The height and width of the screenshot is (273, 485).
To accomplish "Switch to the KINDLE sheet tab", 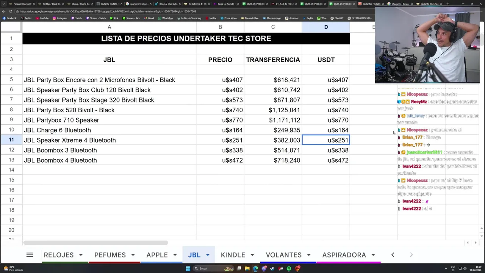I will tap(233, 255).
